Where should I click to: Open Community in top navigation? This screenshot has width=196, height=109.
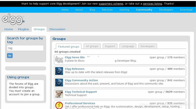tap(144, 10)
